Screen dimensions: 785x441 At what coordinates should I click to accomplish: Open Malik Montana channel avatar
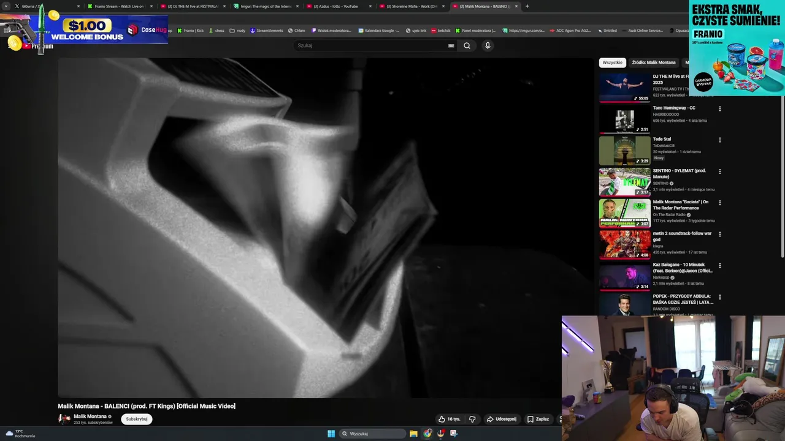click(x=64, y=419)
